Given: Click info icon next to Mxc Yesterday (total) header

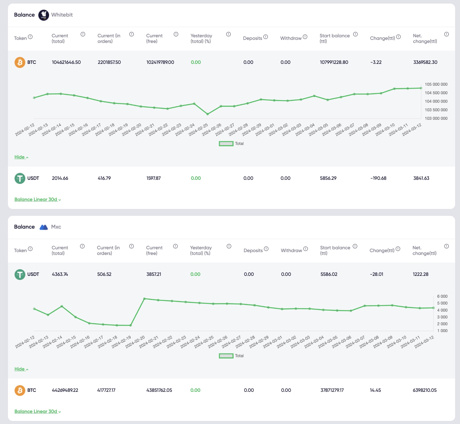Looking at the screenshot, I should point(229,246).
